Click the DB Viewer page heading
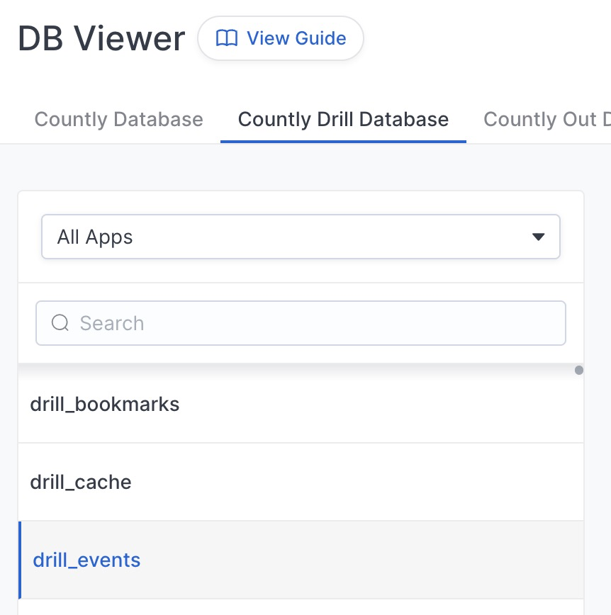 [101, 38]
